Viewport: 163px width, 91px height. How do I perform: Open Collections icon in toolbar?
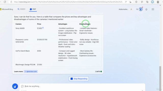click(x=147, y=2)
